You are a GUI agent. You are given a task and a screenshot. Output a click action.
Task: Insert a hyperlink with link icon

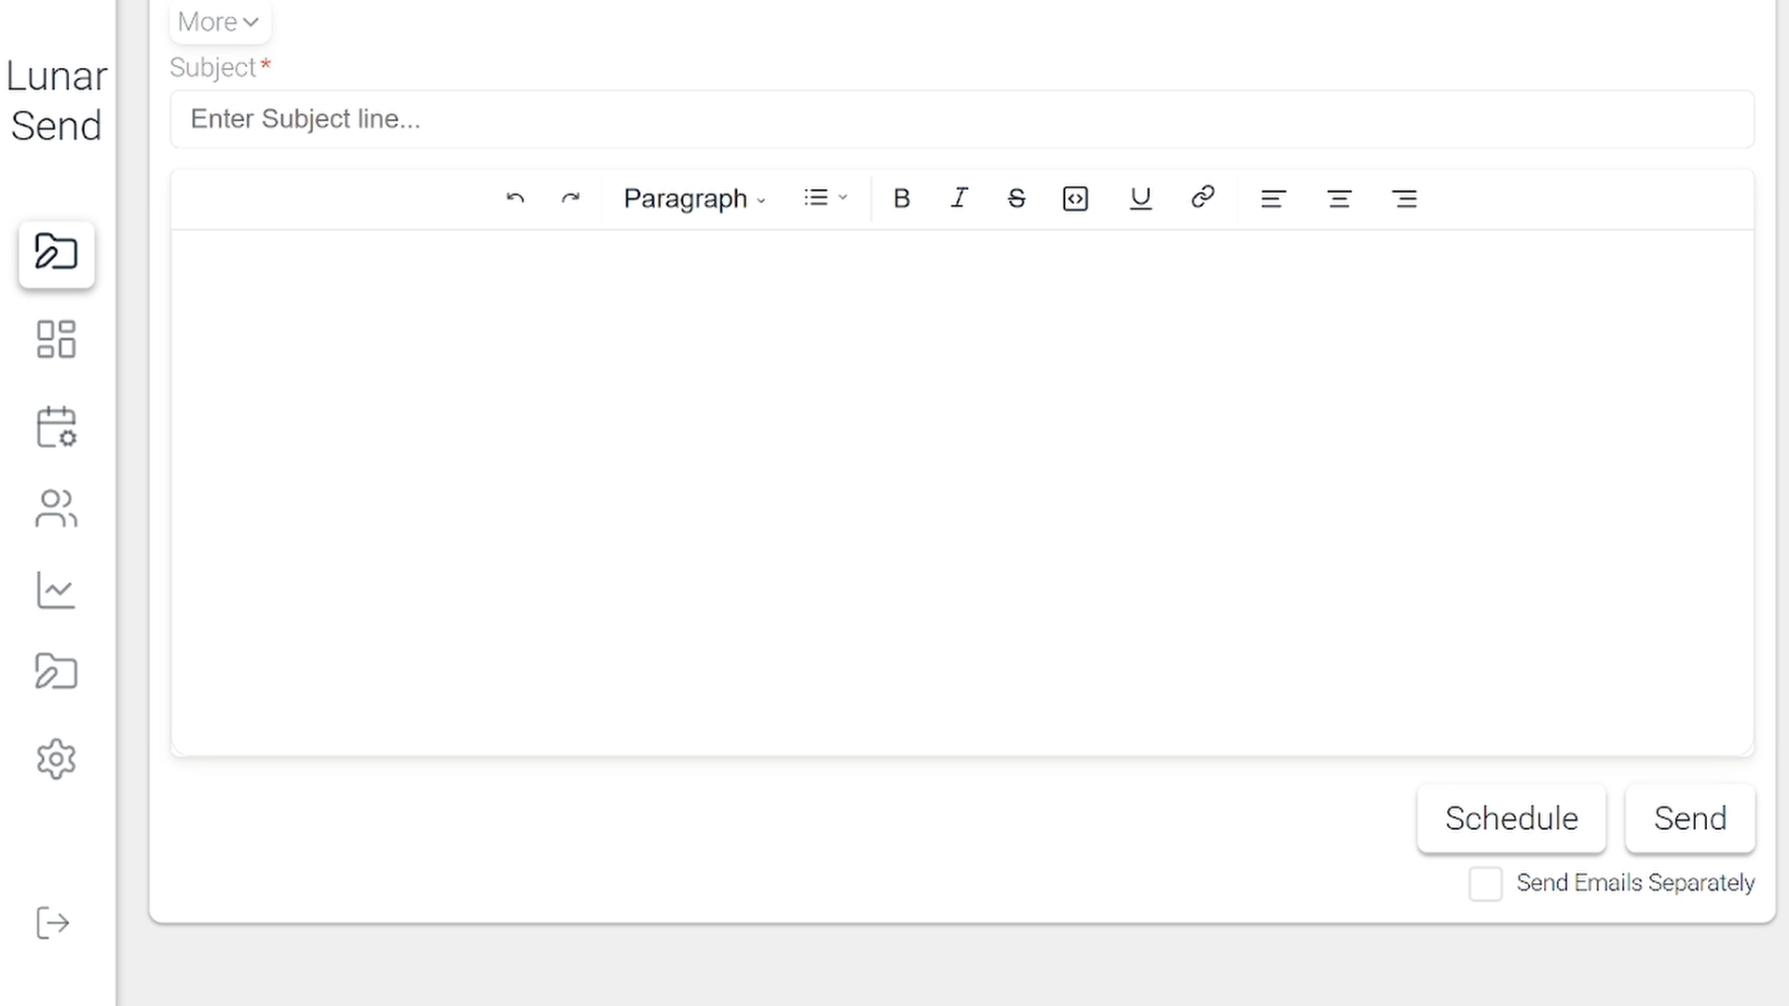coord(1203,197)
